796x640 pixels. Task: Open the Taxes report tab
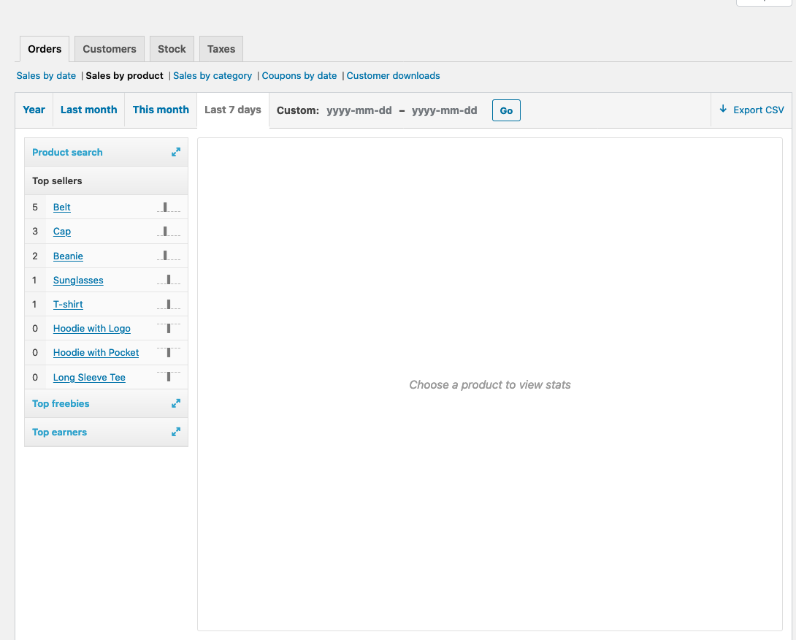pyautogui.click(x=221, y=48)
